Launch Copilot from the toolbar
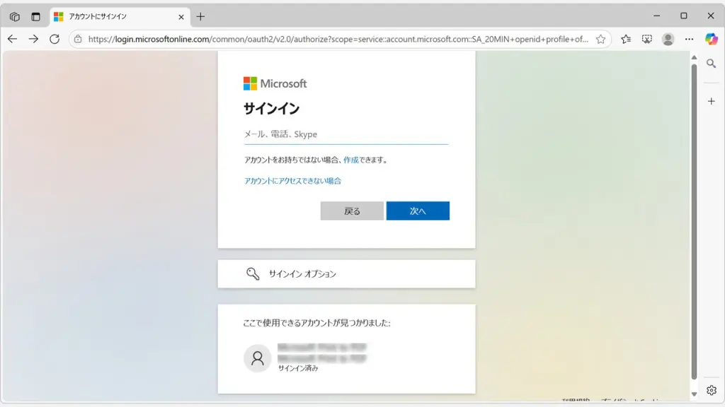 [x=711, y=40]
